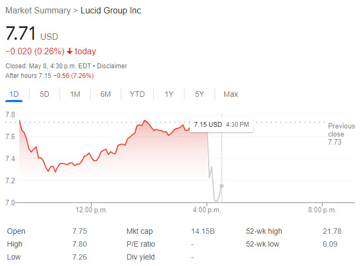The image size is (361, 266).
Task: Click the Lucid Group Inc title
Action: [111, 11]
